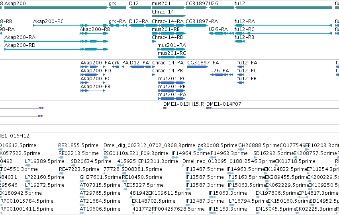Click the CG31897-RA label

coord(202,21)
